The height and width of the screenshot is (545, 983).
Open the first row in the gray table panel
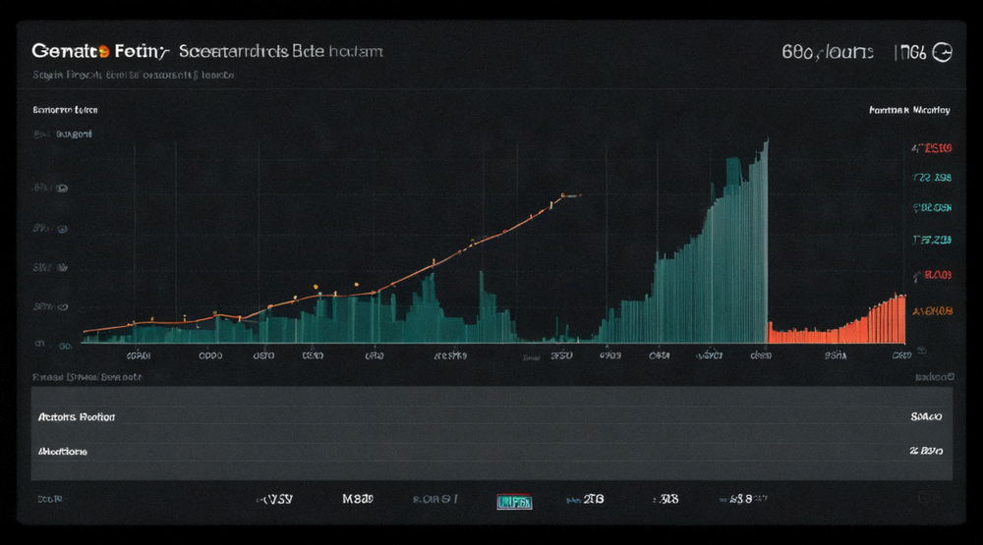coord(491,416)
